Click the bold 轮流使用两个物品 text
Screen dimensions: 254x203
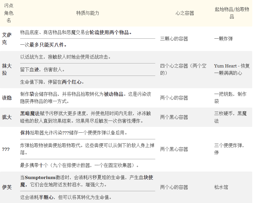pyautogui.click(x=110, y=32)
